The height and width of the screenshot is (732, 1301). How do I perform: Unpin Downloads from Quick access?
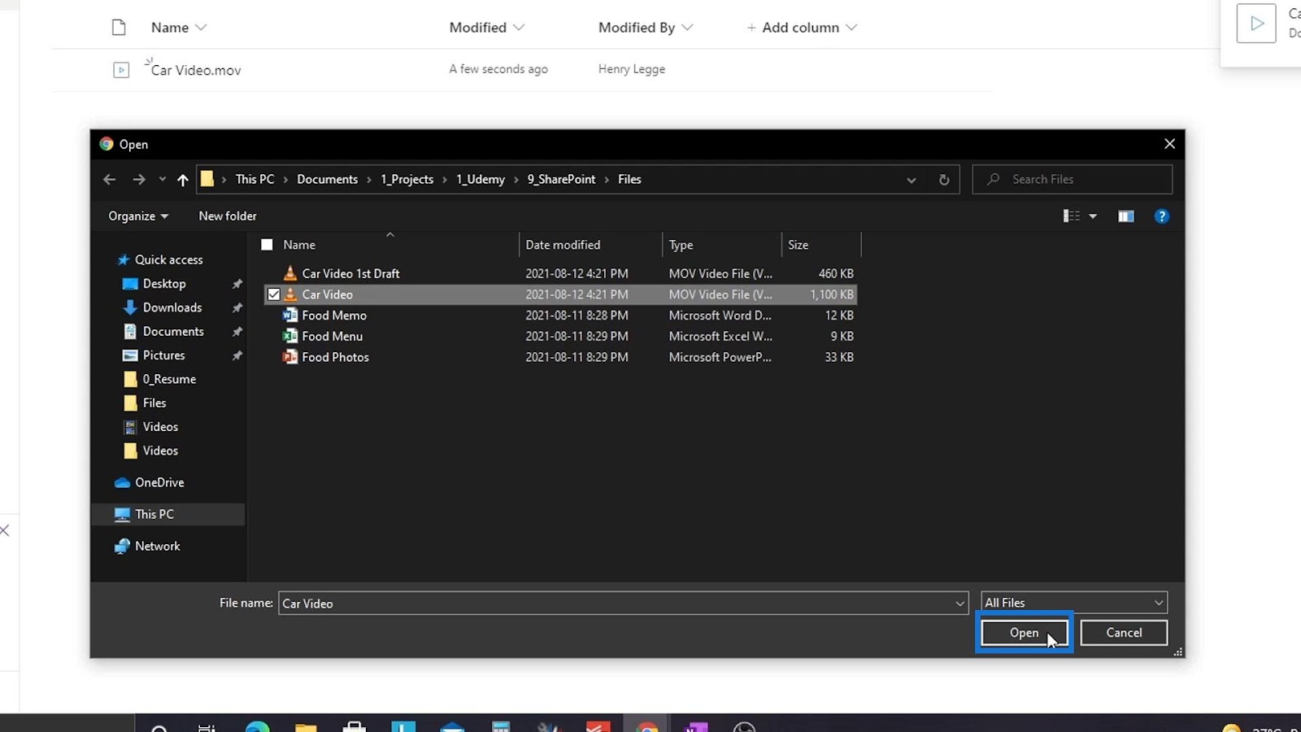pyautogui.click(x=237, y=307)
